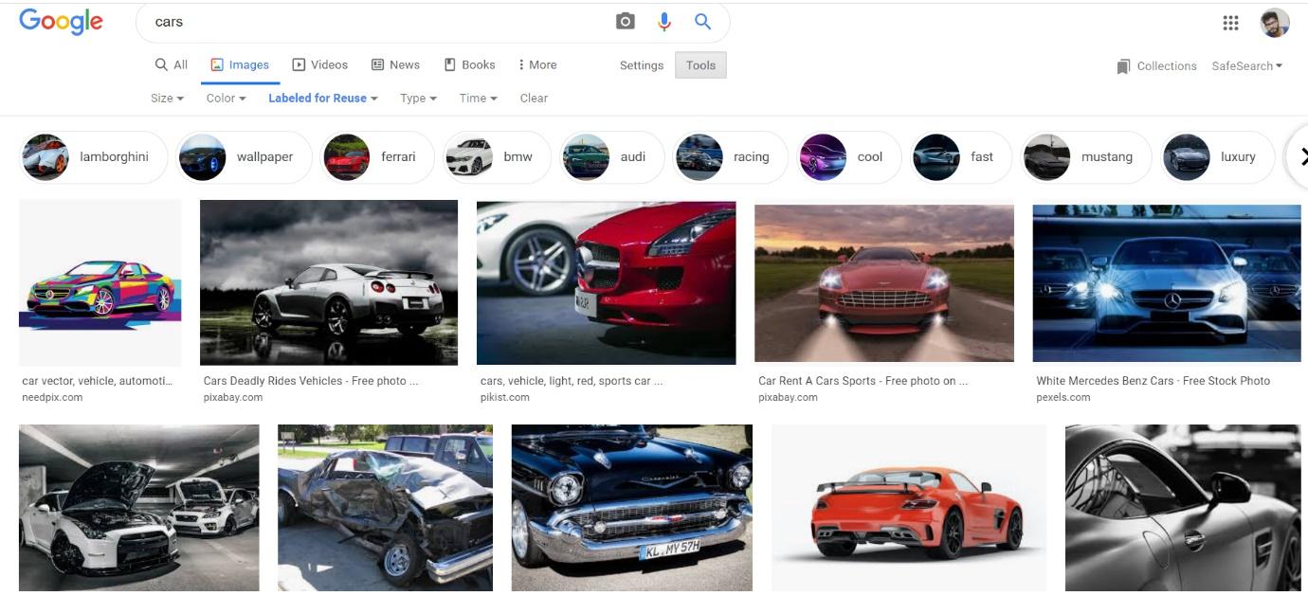This screenshot has height=596, width=1308.
Task: Open the White Mercedes Benz headlights image
Action: click(1167, 282)
